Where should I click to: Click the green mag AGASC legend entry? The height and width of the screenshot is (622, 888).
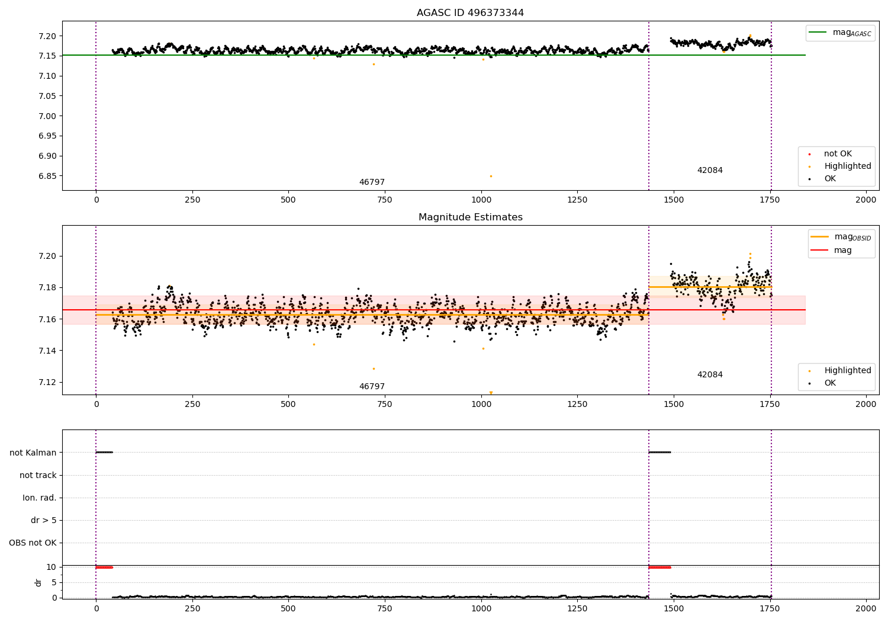(840, 33)
